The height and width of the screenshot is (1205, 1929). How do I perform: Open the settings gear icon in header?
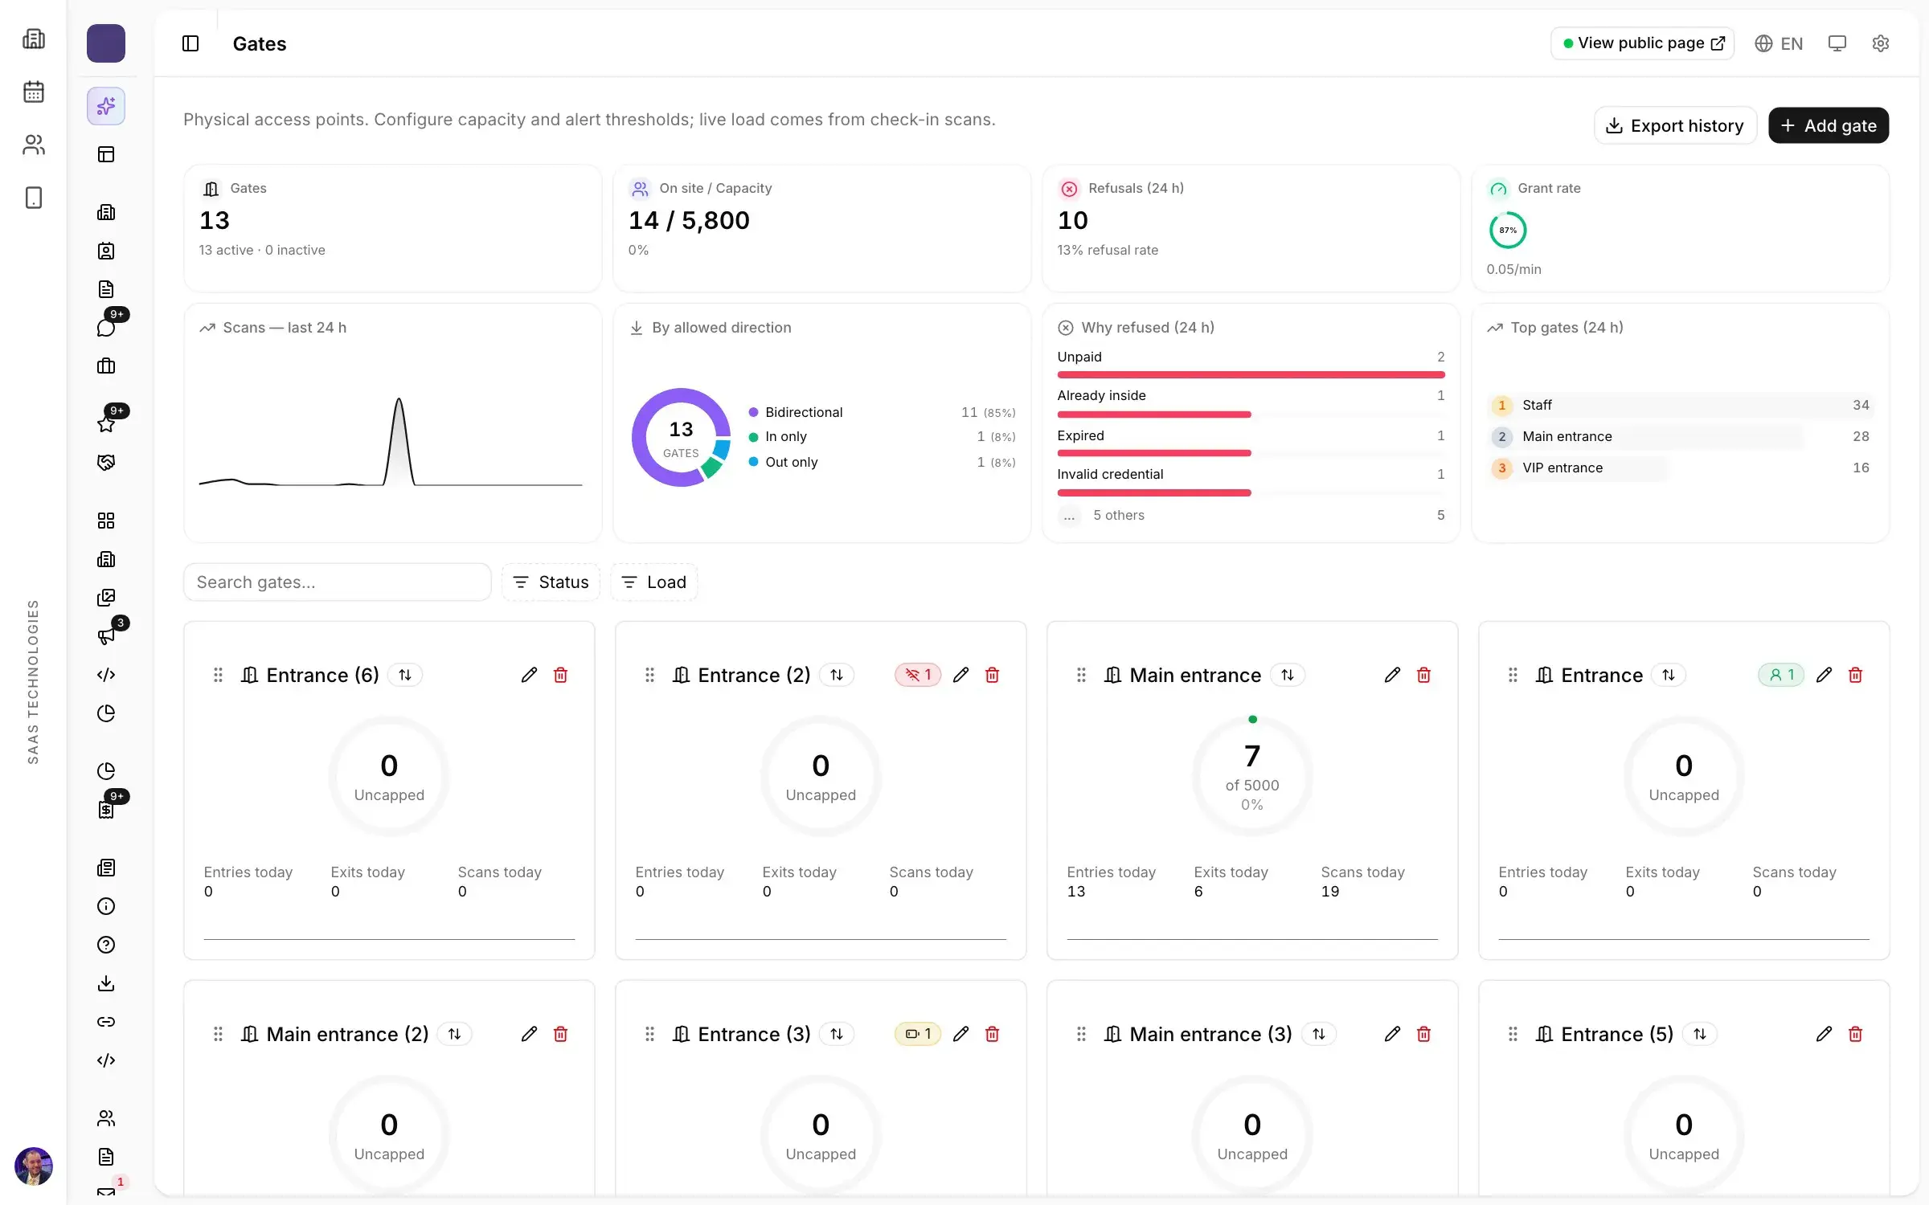(x=1880, y=43)
